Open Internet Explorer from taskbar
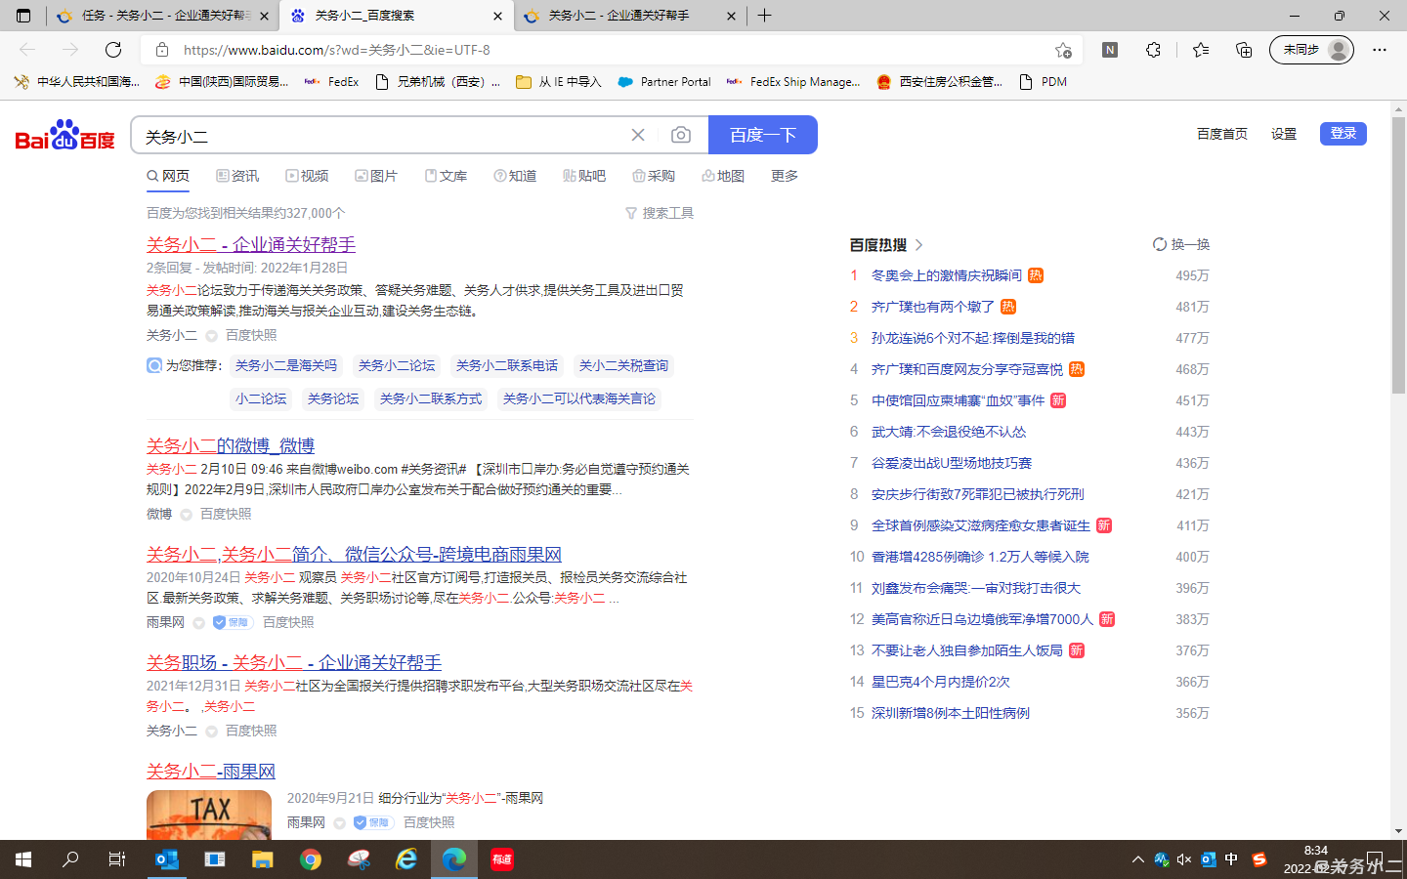 (406, 859)
